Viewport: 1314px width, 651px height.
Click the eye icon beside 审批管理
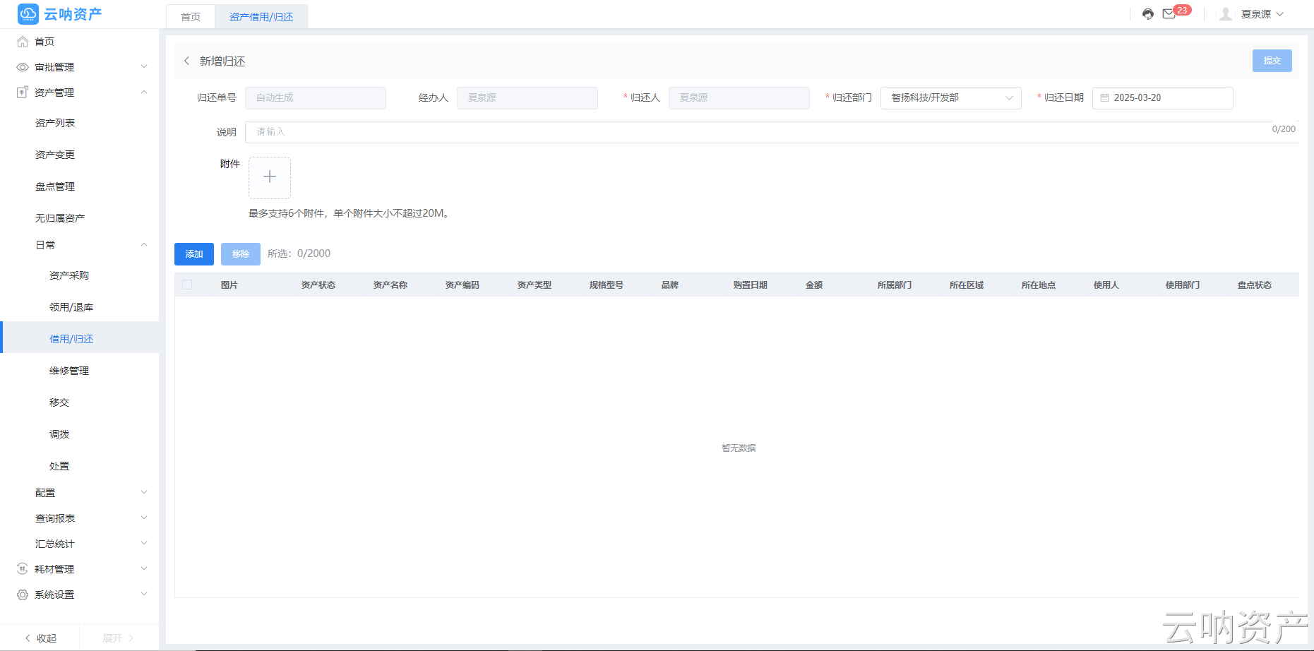tap(23, 67)
